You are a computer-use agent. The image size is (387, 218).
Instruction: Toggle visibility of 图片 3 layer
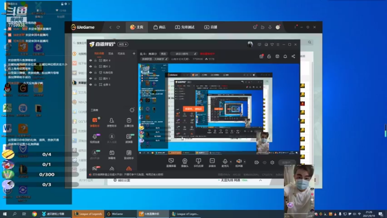(x=90, y=66)
